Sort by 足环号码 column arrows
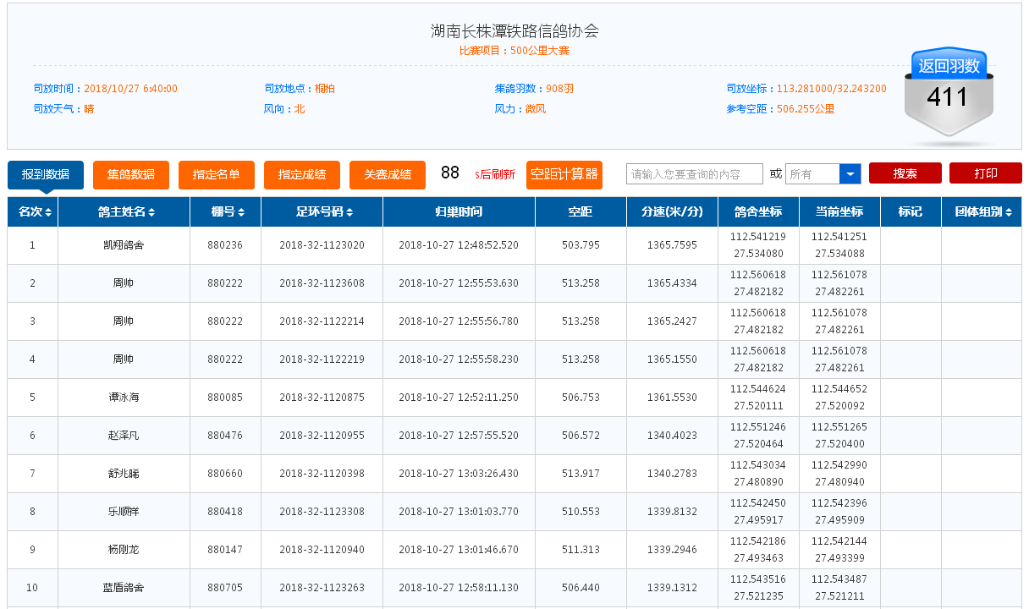The width and height of the screenshot is (1029, 609). click(x=349, y=212)
